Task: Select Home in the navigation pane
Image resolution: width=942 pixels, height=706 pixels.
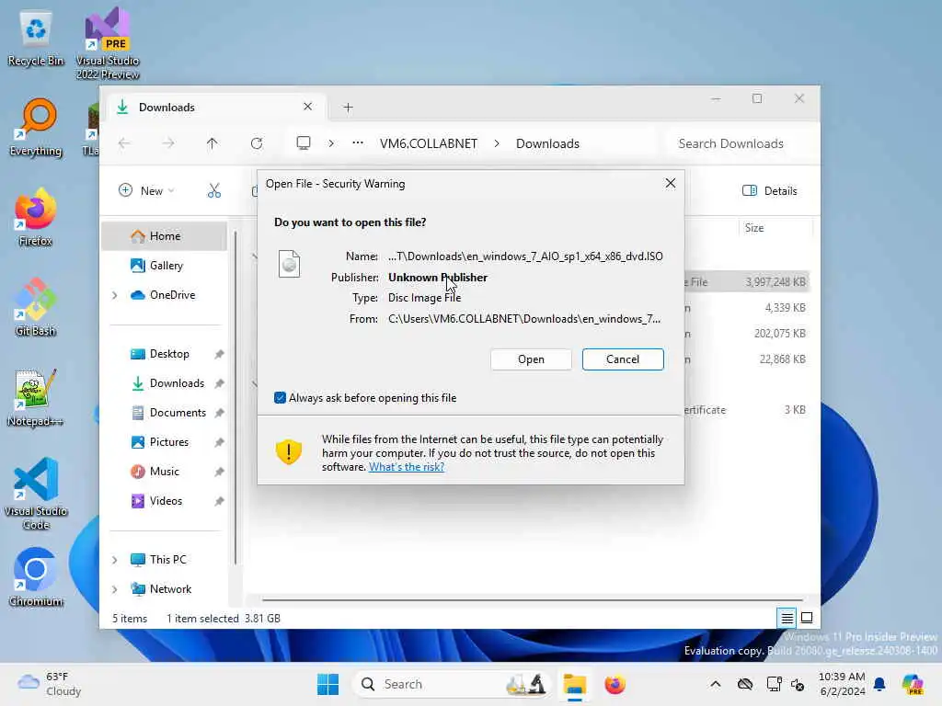Action: click(x=165, y=236)
